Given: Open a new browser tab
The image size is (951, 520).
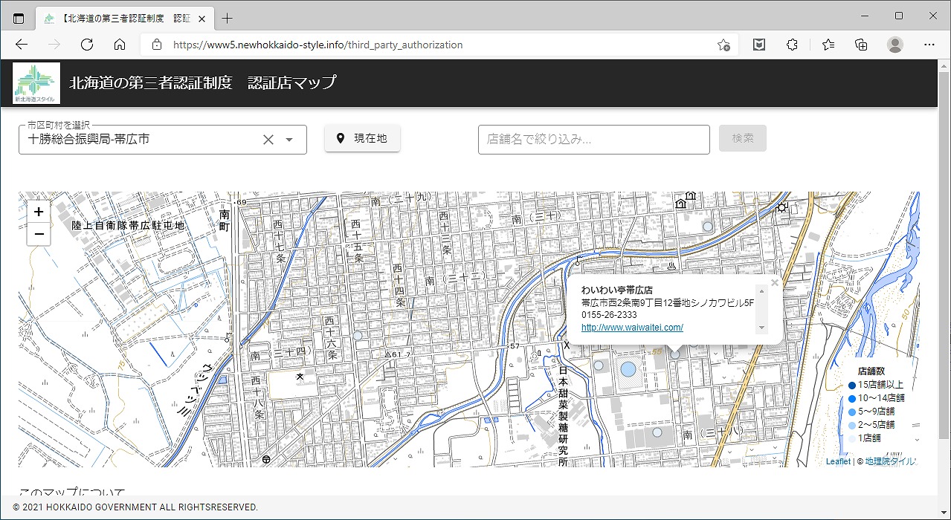Looking at the screenshot, I should (228, 18).
